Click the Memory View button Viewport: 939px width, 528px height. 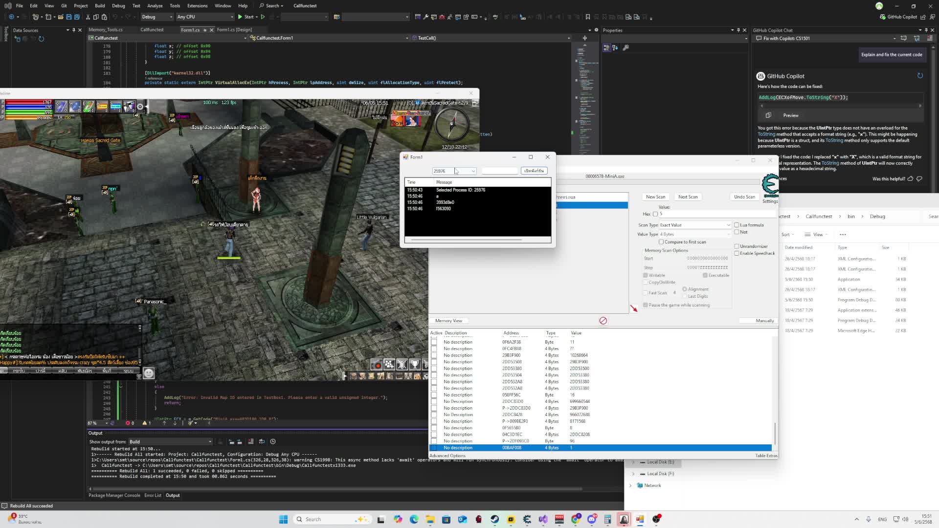point(448,321)
